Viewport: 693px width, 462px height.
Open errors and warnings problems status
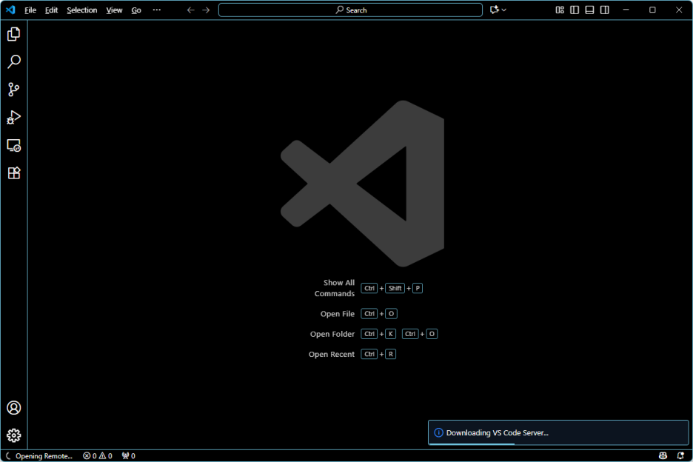click(98, 456)
